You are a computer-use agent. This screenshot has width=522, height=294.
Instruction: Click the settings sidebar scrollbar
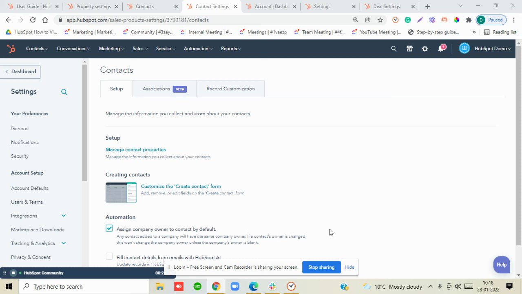click(x=85, y=122)
